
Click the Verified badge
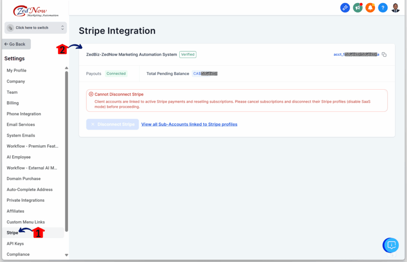click(x=188, y=55)
